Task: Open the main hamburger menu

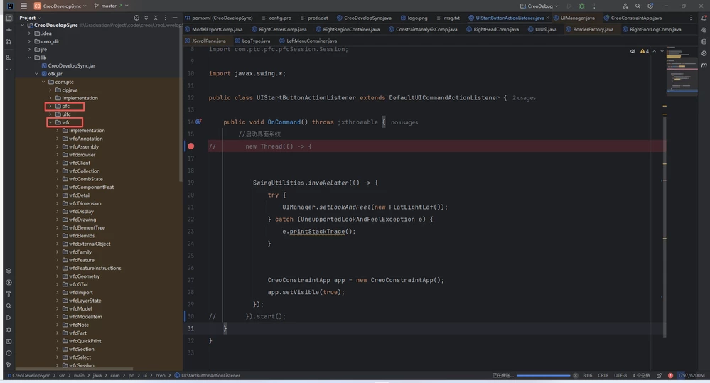Action: click(23, 6)
